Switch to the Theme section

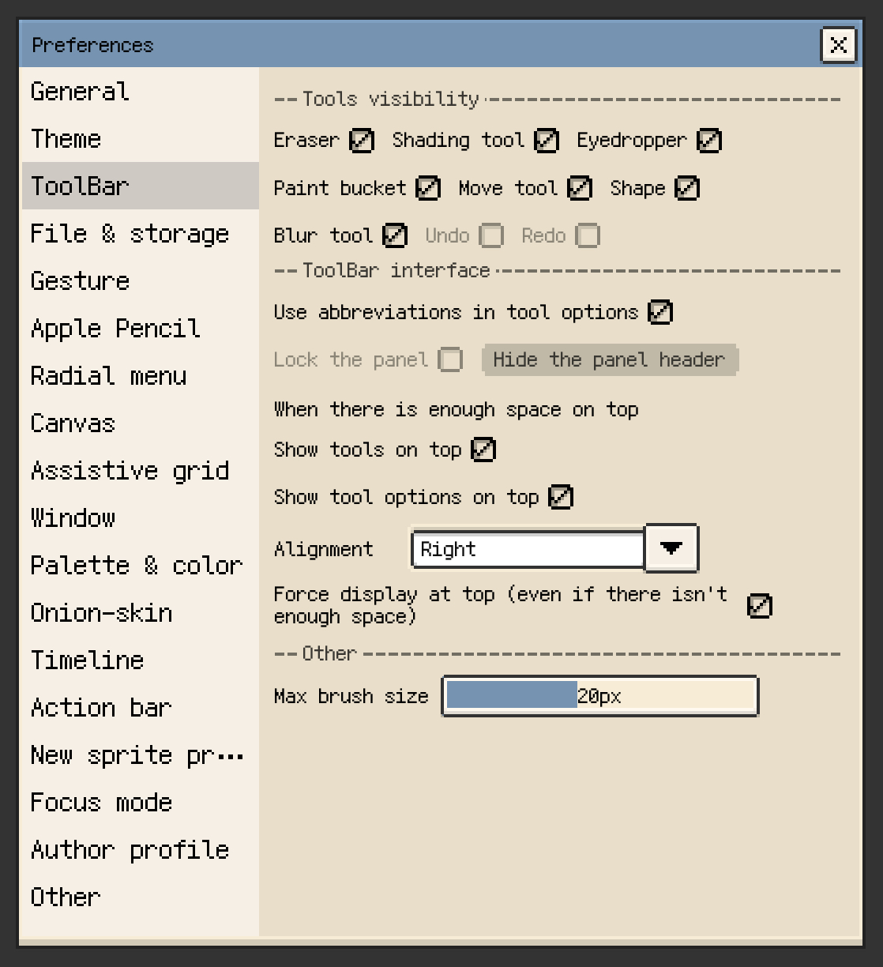pyautogui.click(x=66, y=139)
